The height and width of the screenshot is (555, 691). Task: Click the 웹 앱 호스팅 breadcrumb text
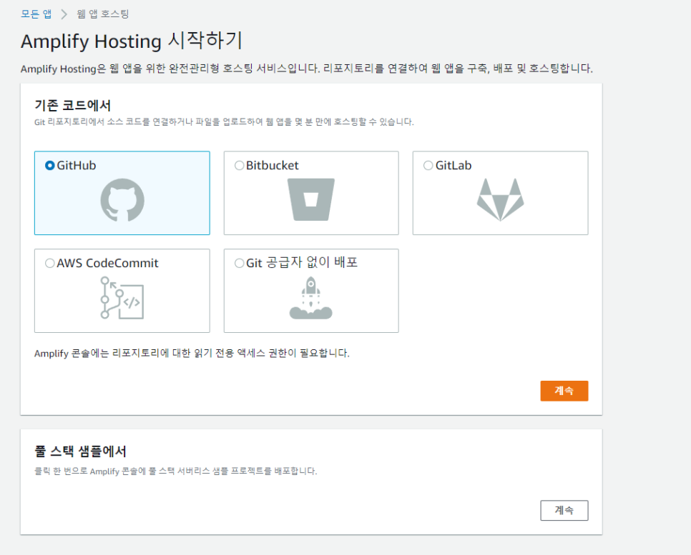tap(103, 14)
